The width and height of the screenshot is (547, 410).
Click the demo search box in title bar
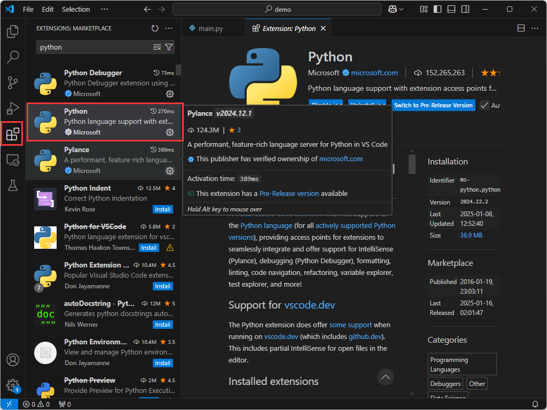[276, 9]
